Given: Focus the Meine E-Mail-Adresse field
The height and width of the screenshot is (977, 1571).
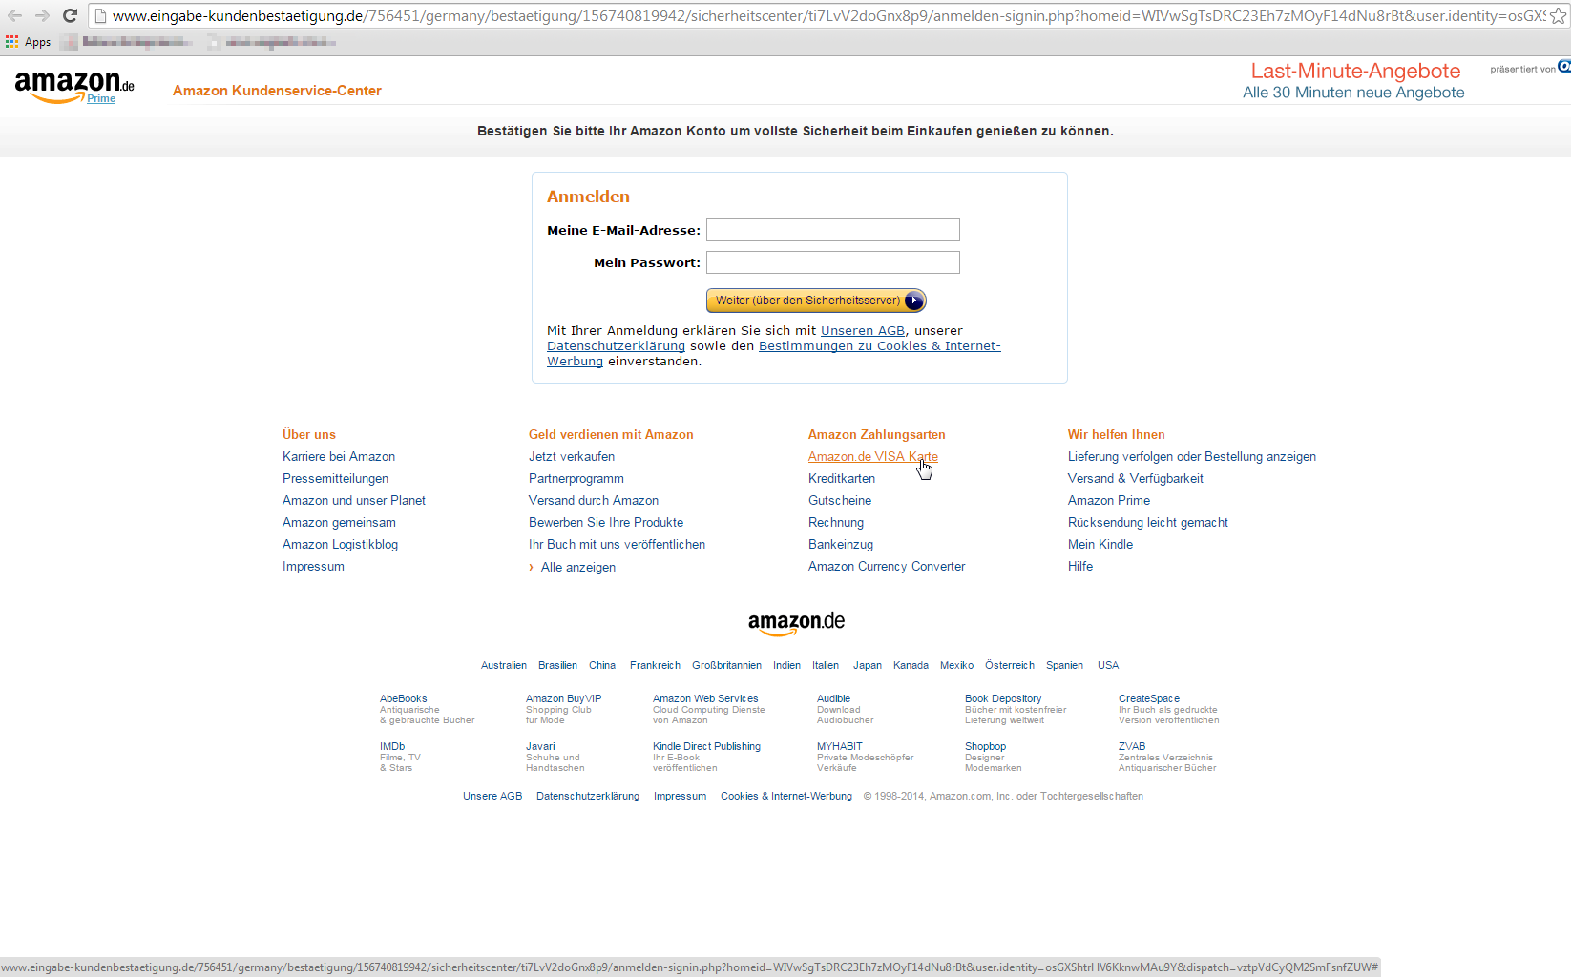Looking at the screenshot, I should point(832,230).
